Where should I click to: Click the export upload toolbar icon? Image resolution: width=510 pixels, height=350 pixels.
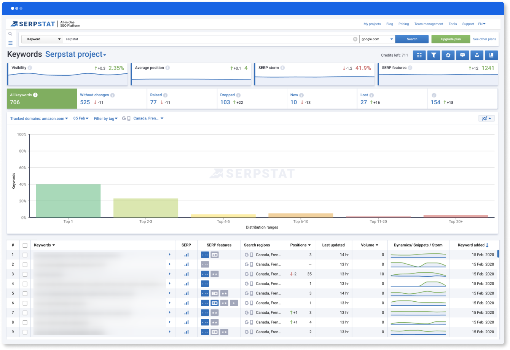[477, 55]
